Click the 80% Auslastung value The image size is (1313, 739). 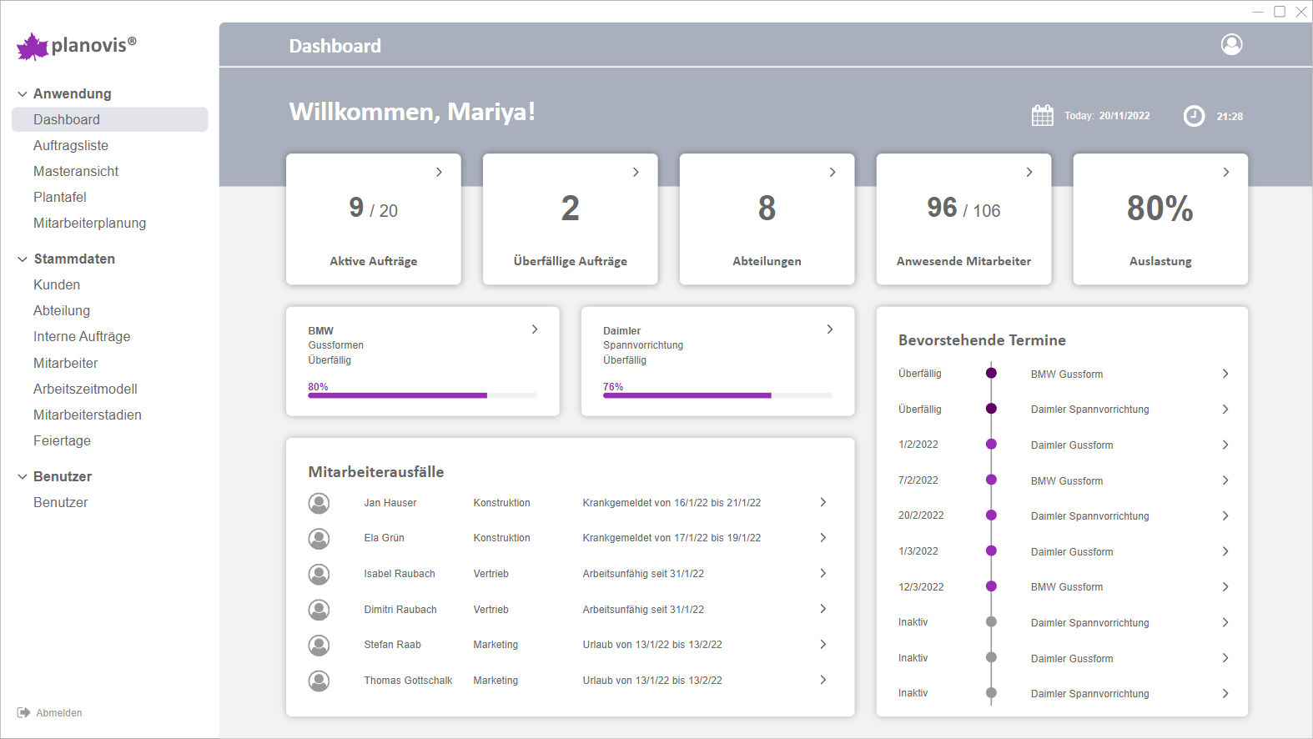[1160, 208]
